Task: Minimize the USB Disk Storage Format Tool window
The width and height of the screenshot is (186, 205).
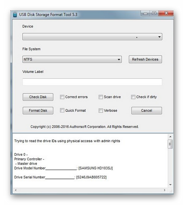Action: [x=145, y=13]
